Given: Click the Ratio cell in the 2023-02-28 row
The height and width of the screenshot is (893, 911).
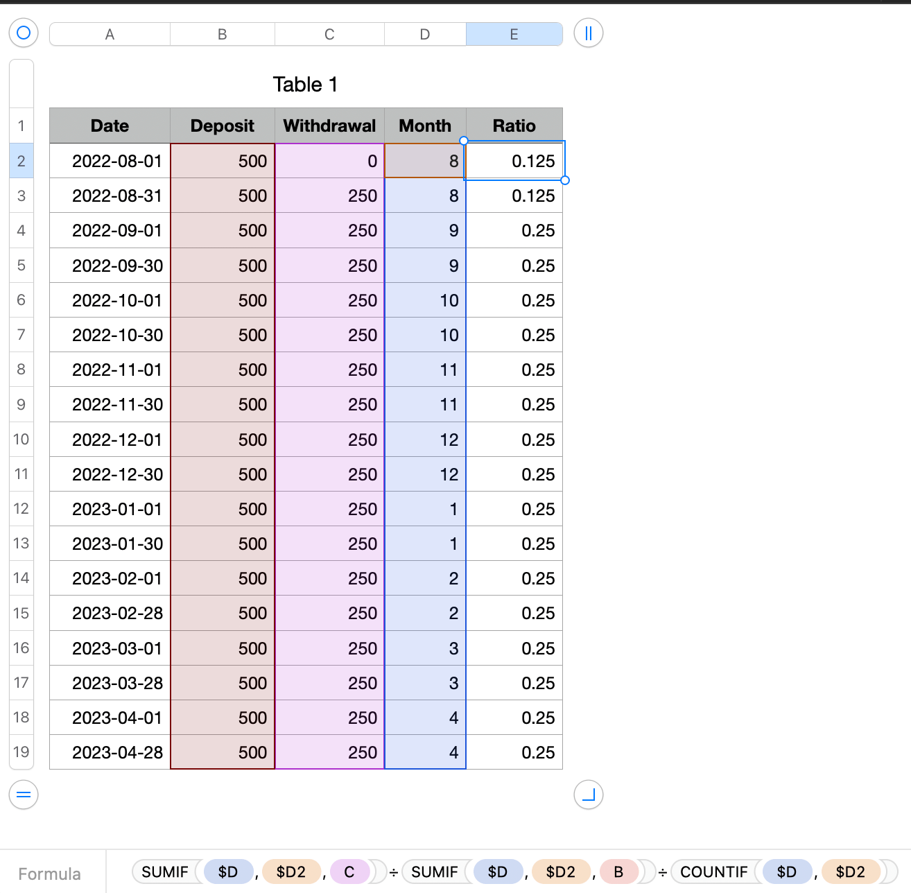Looking at the screenshot, I should (x=514, y=613).
